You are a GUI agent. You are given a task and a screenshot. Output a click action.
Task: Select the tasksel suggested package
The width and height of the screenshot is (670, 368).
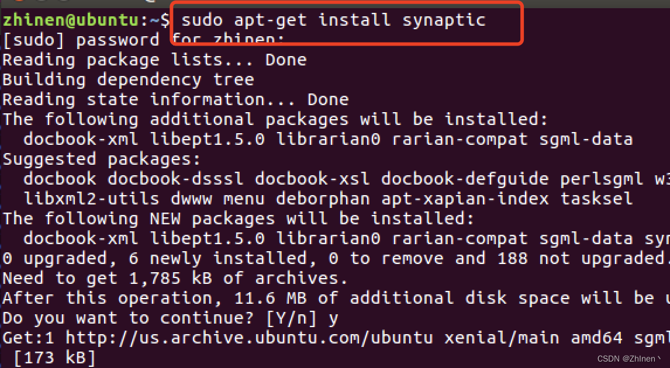click(596, 199)
